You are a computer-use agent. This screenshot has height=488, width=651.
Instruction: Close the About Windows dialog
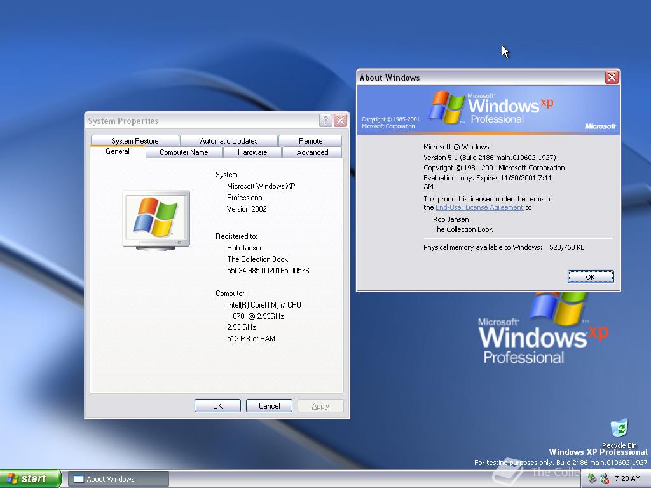(x=612, y=77)
